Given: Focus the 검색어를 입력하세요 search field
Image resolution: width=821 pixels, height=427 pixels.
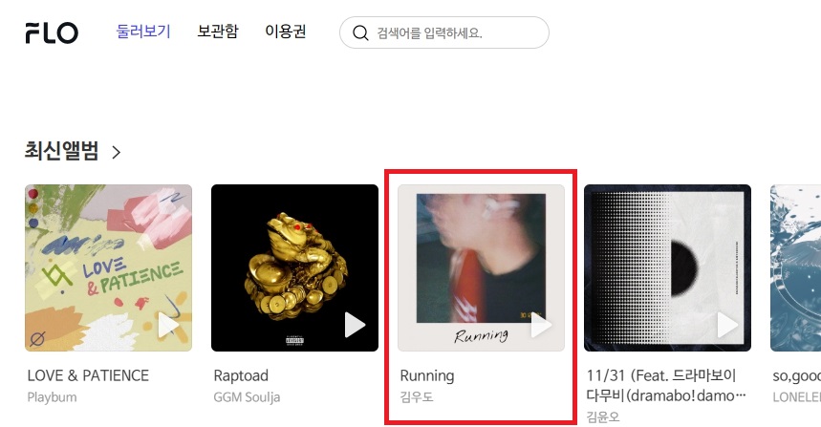Looking at the screenshot, I should pos(444,32).
